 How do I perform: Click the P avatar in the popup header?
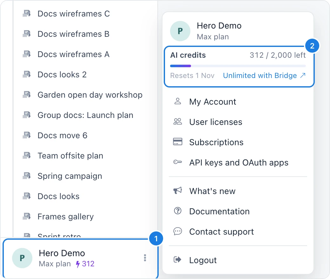(x=180, y=31)
